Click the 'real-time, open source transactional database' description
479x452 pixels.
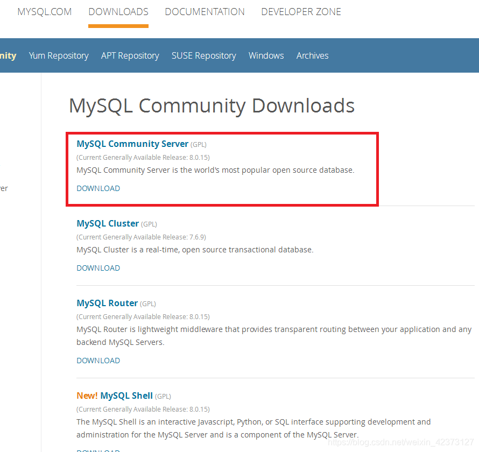pyautogui.click(x=195, y=250)
